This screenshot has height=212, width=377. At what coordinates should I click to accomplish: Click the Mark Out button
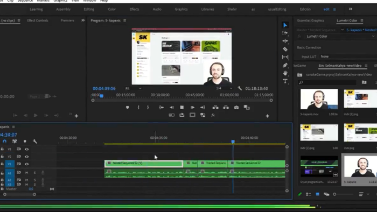148,107
